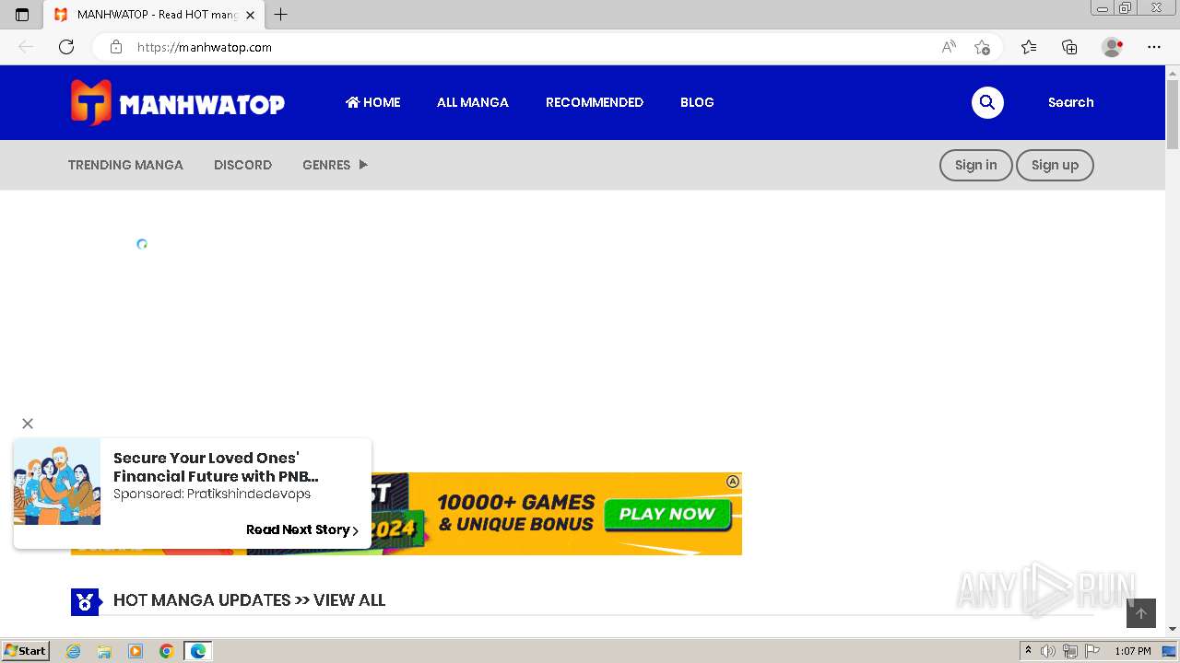Open TRENDING MANGA in secondary nav
The height and width of the screenshot is (663, 1180).
[x=125, y=165]
